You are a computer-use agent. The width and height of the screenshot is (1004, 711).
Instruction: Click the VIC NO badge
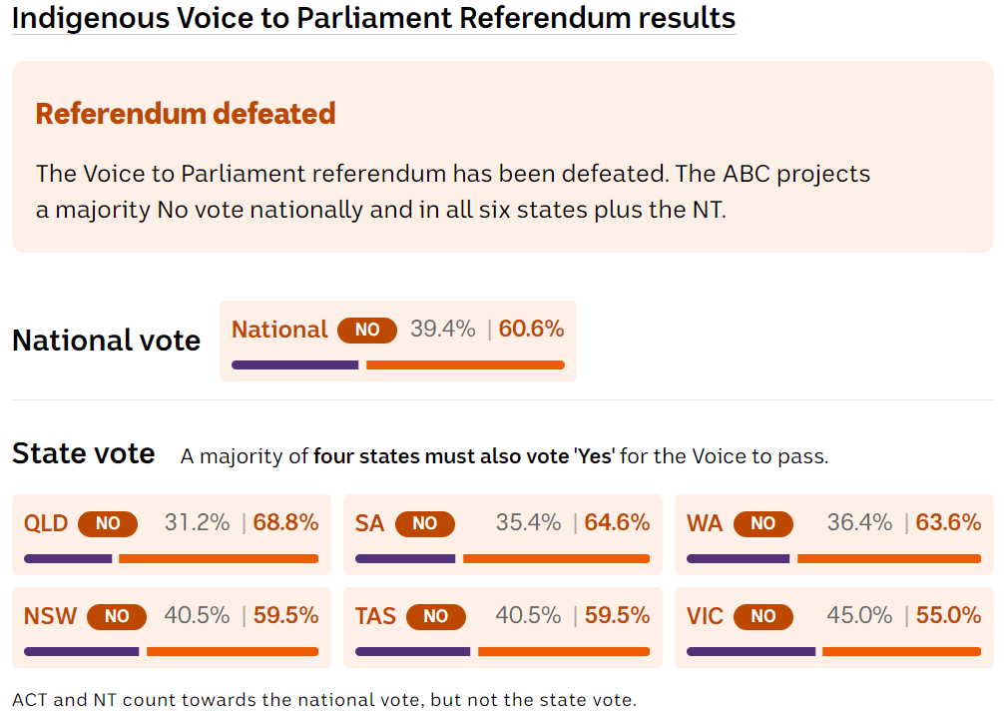point(762,616)
